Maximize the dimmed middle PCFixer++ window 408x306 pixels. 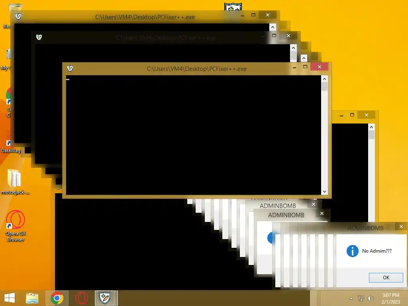click(x=274, y=35)
